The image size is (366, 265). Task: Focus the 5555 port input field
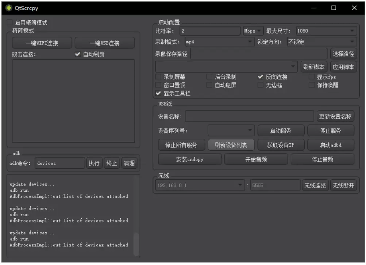[x=275, y=185]
